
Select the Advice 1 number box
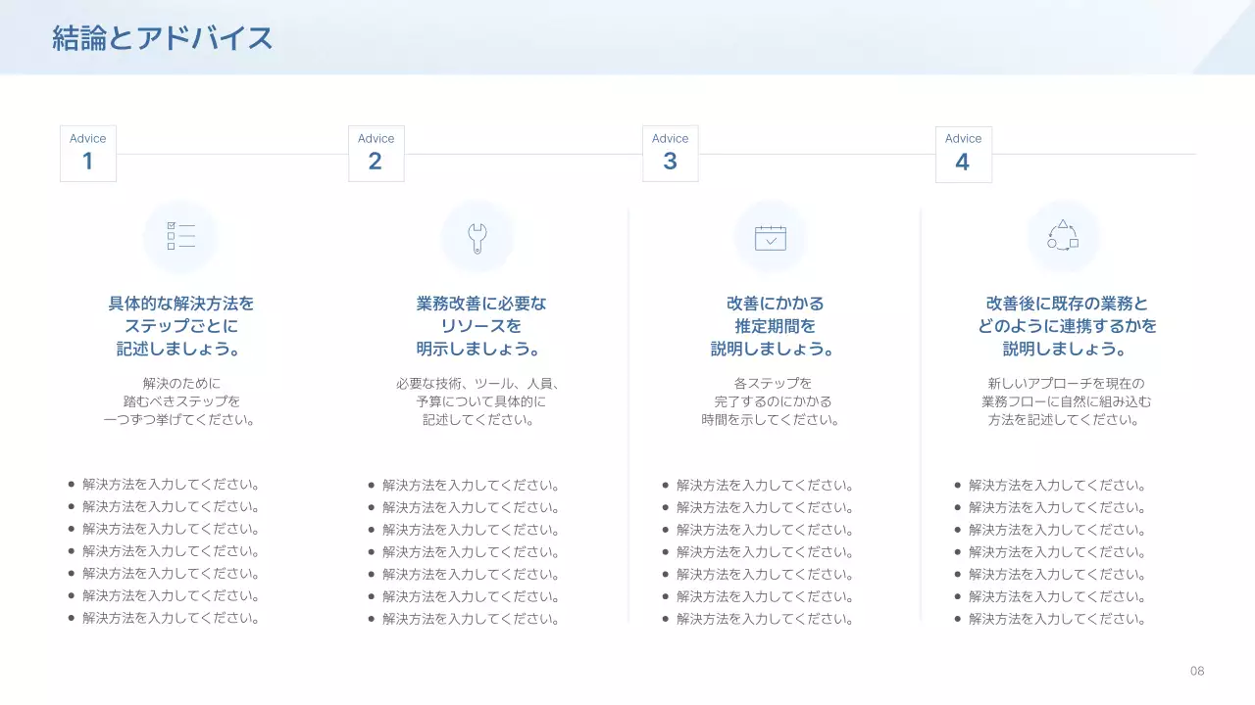(x=87, y=154)
